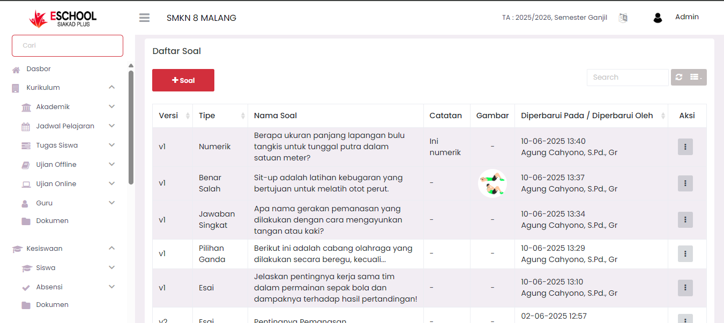This screenshot has height=323, width=724.
Task: Open the column view list dropdown
Action: [696, 77]
